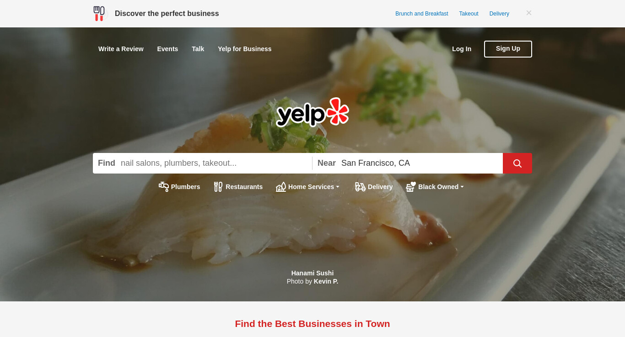Viewport: 625px width, 337px height.
Task: Expand the Black Owned dropdown arrow
Action: 462,187
